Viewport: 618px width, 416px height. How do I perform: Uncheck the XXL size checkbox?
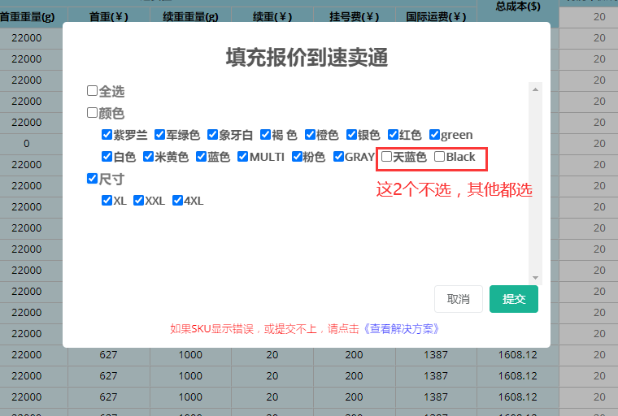click(x=138, y=201)
